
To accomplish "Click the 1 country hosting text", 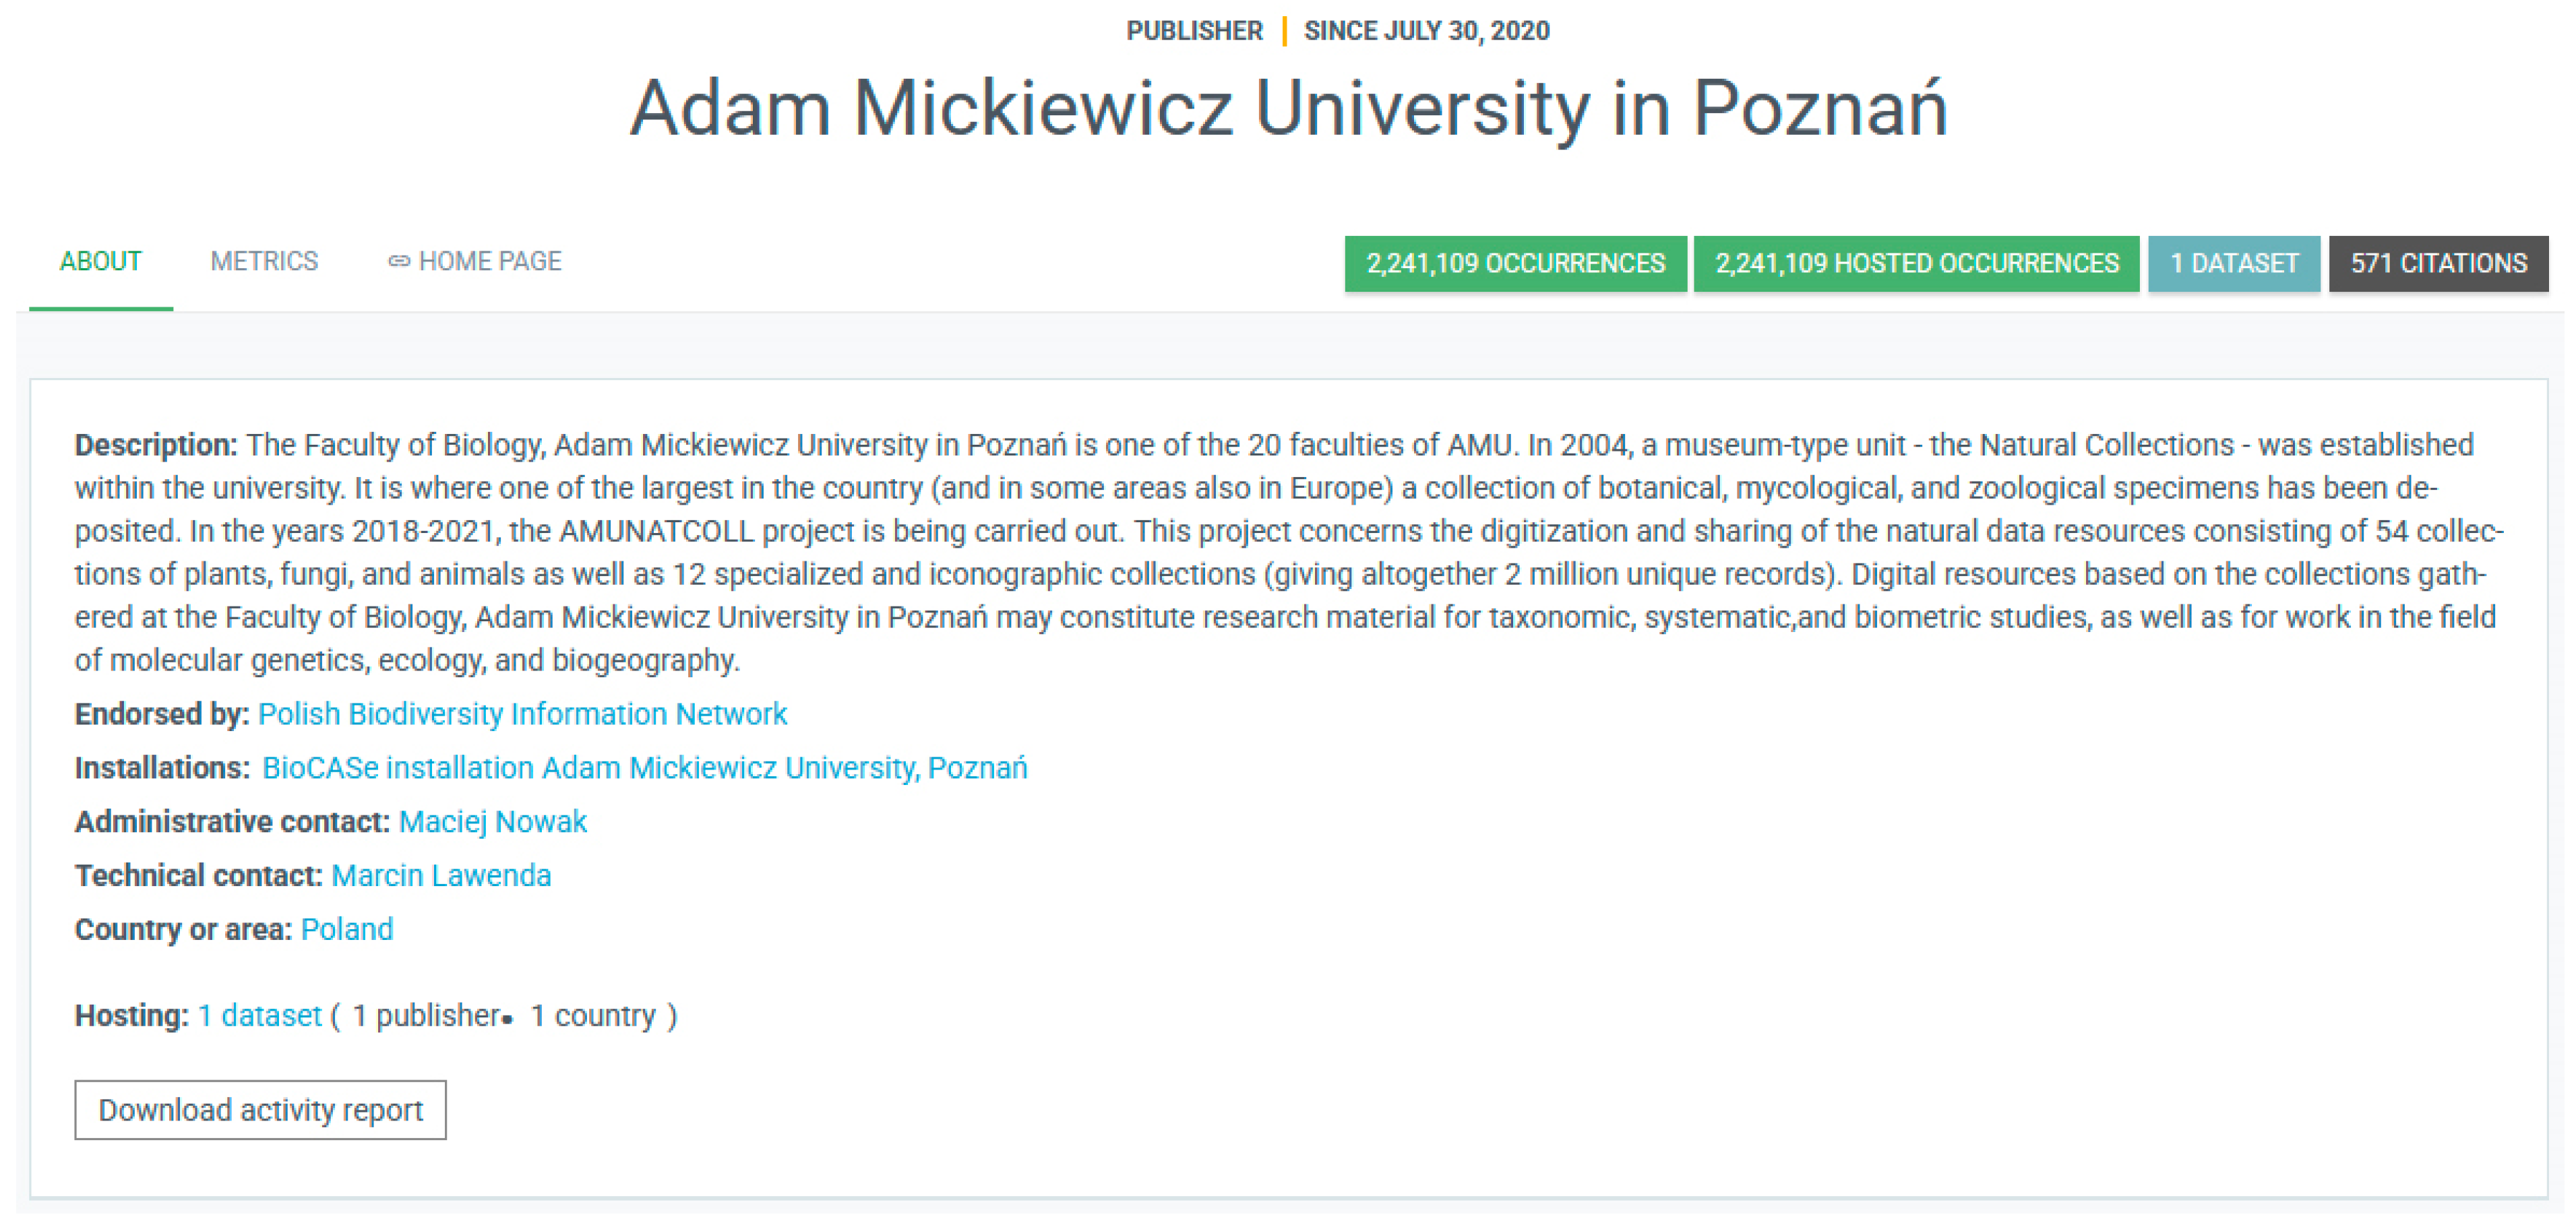I will click(593, 1016).
